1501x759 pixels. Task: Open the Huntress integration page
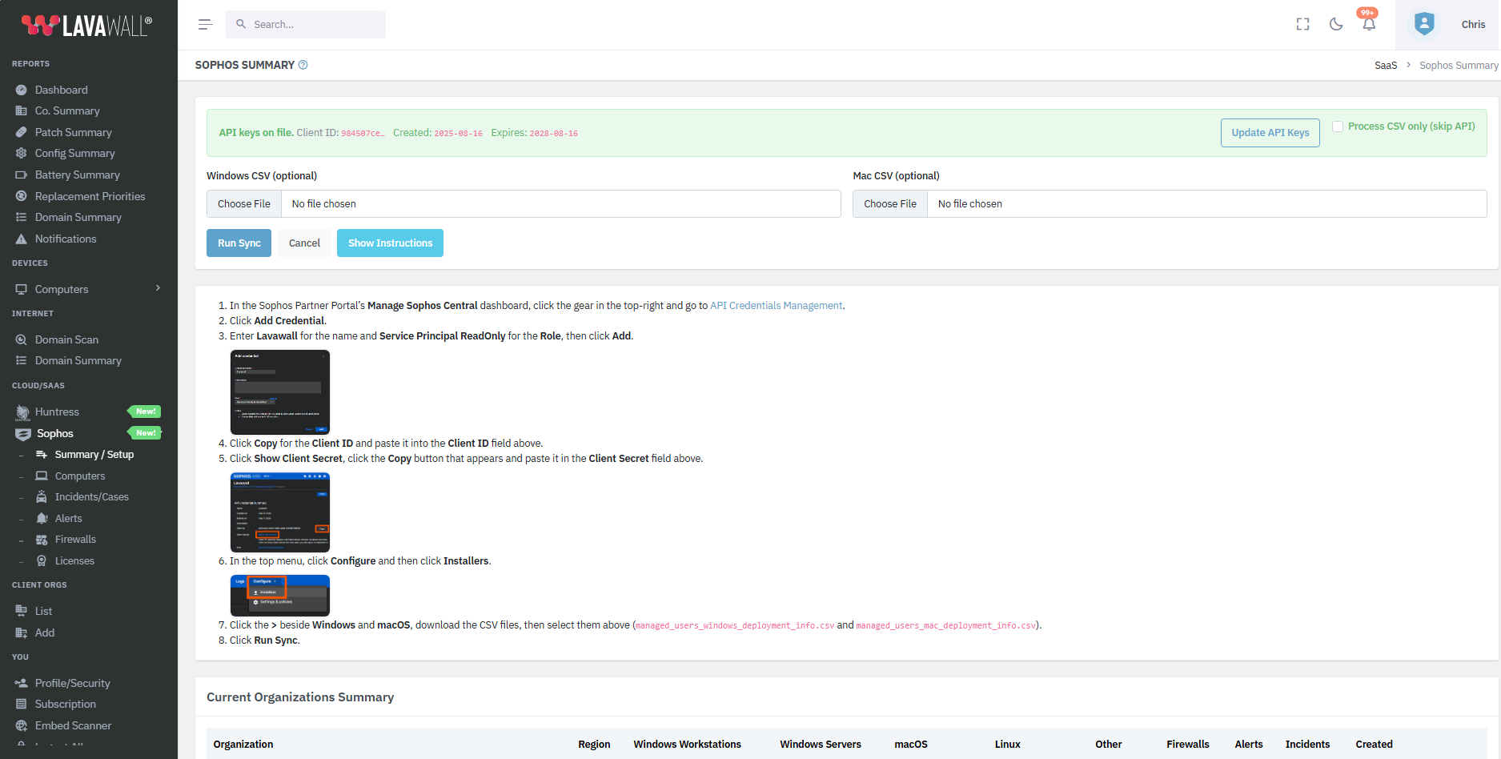pyautogui.click(x=58, y=411)
